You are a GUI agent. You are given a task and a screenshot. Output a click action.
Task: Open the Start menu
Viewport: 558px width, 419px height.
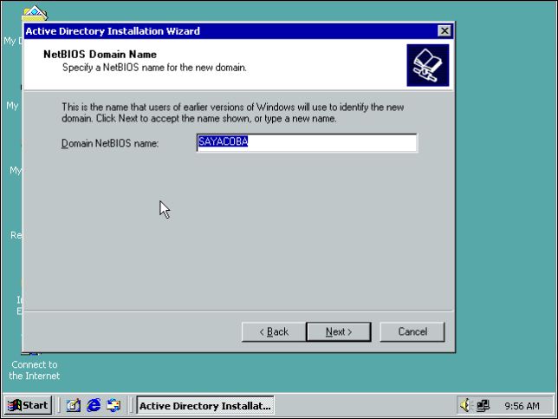click(28, 405)
